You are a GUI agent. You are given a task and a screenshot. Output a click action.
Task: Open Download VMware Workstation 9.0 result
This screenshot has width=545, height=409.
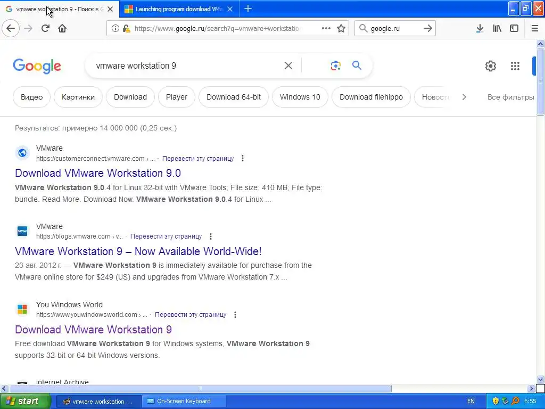(98, 173)
